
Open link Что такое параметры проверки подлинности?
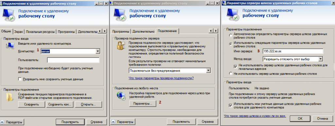point(161,78)
